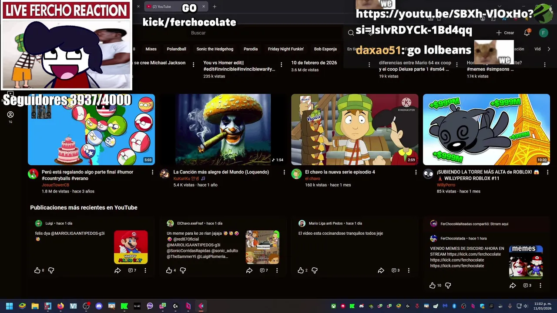Open more options for WILLYPERRO ROBLOX video

547,173
